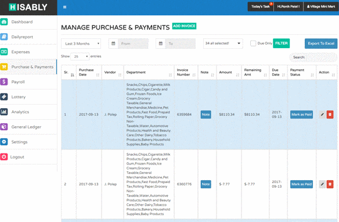Open the Lottery menu item
Image resolution: width=339 pixels, height=222 pixels.
(x=28, y=96)
